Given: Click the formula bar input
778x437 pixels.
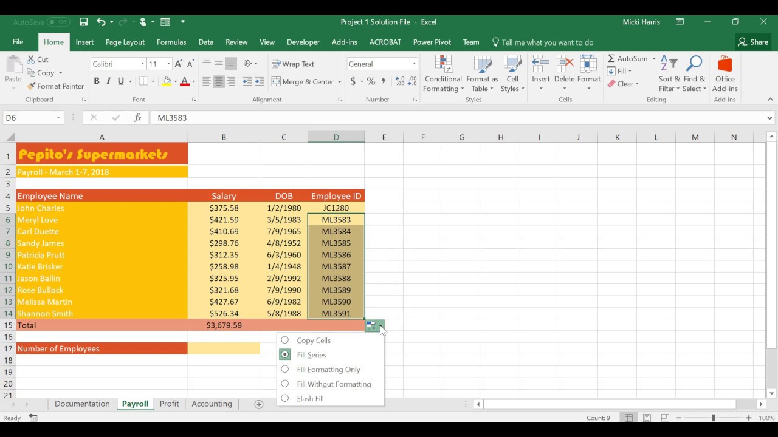Looking at the screenshot, I should point(458,118).
